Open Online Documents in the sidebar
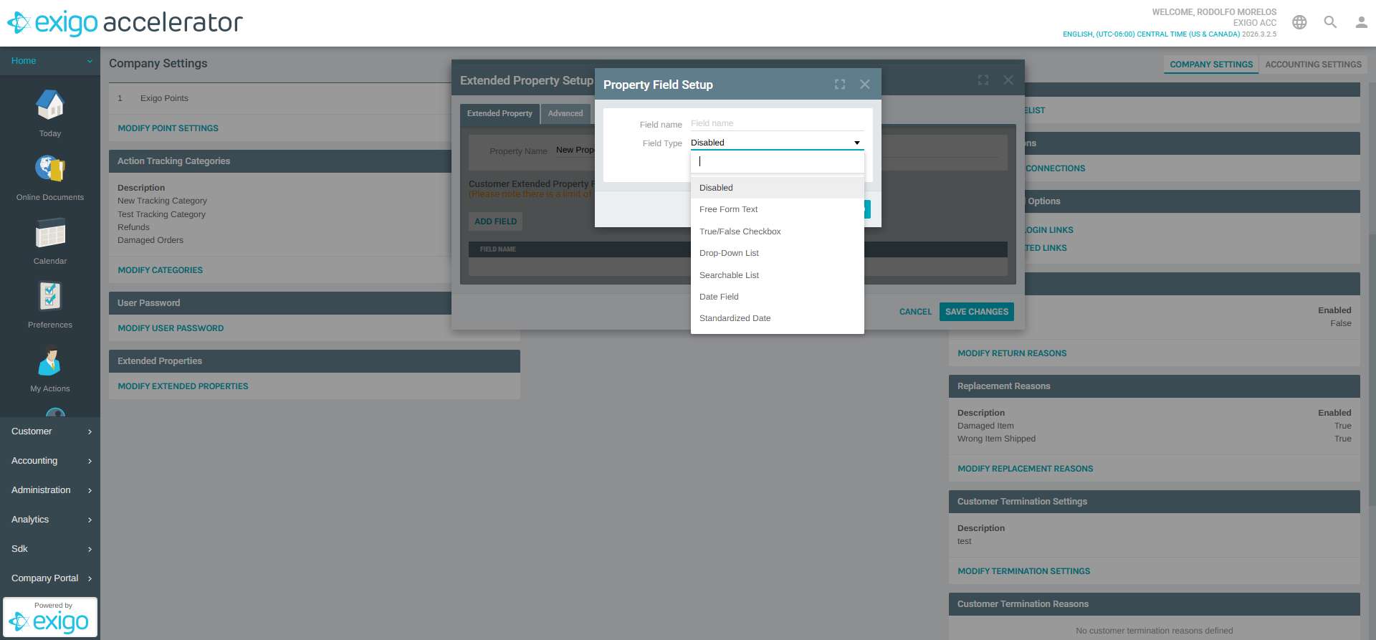Viewport: 1376px width, 640px height. tap(49, 170)
